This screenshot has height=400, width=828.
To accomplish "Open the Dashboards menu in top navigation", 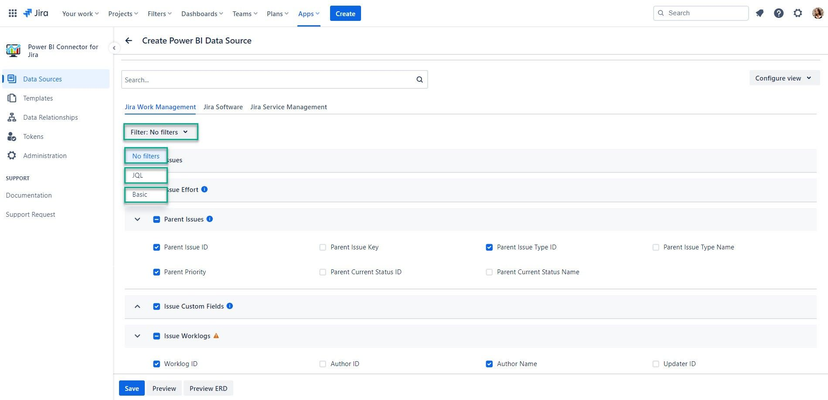I will 202,13.
